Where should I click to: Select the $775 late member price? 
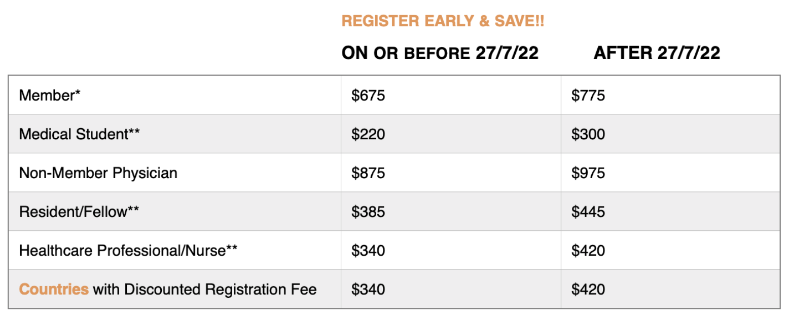click(588, 95)
